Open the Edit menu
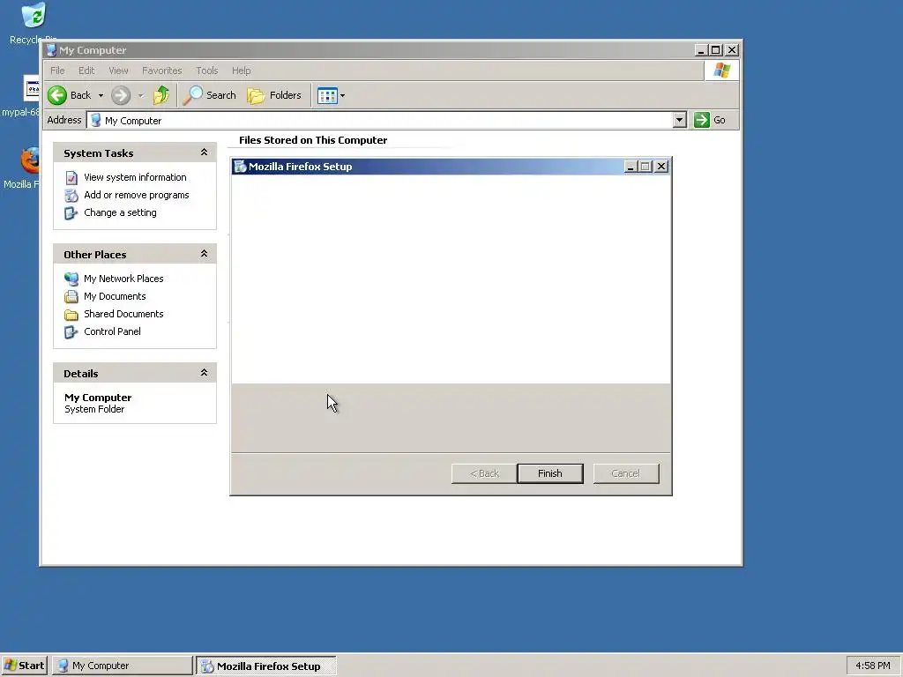 click(86, 71)
